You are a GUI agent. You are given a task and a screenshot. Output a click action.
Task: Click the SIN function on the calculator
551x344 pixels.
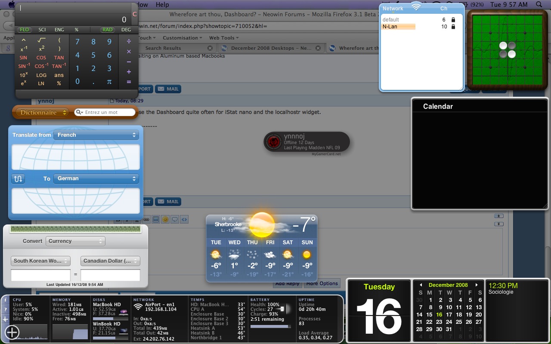click(x=23, y=58)
